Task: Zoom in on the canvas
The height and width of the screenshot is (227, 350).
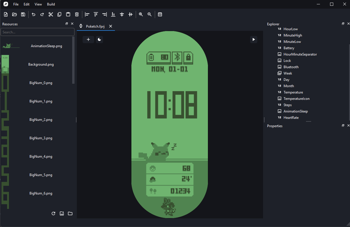Action: [141, 14]
